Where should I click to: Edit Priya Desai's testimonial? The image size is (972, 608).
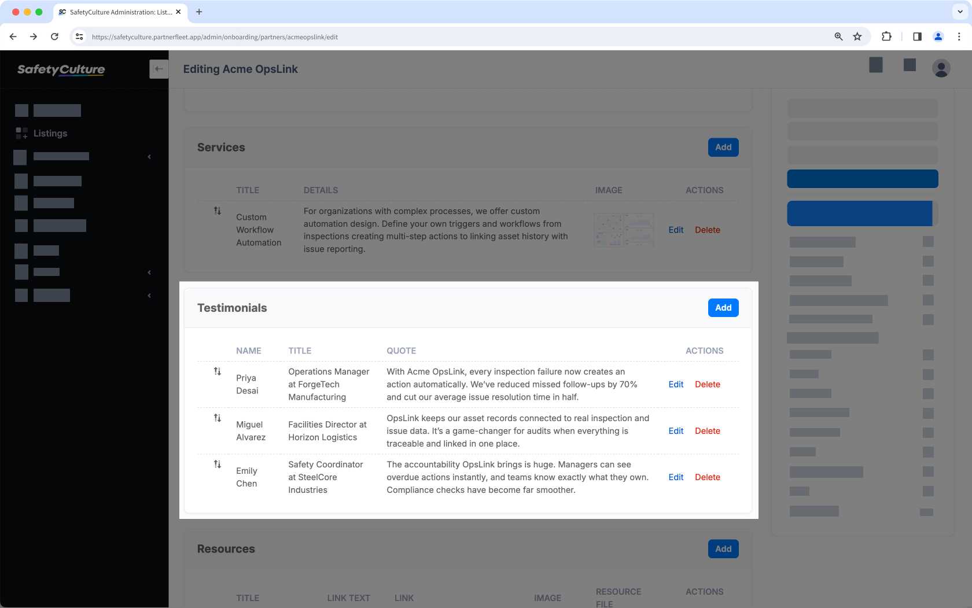tap(676, 384)
